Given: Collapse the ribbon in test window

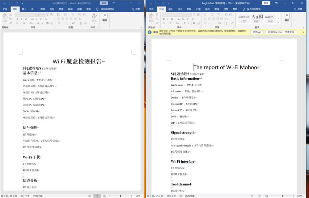Looking at the screenshot, I should (x=141, y=28).
